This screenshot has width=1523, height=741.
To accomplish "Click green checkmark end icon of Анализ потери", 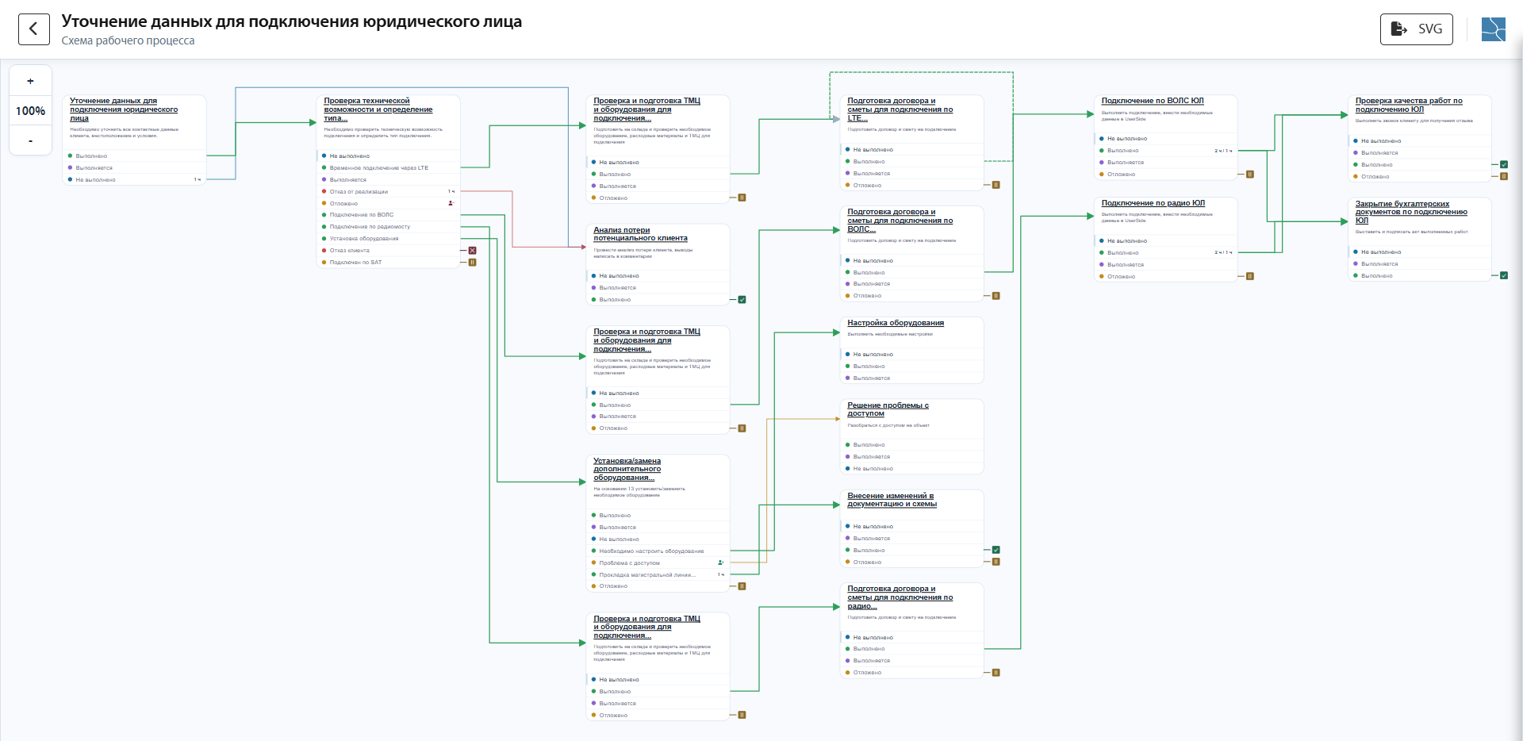I will click(x=742, y=300).
